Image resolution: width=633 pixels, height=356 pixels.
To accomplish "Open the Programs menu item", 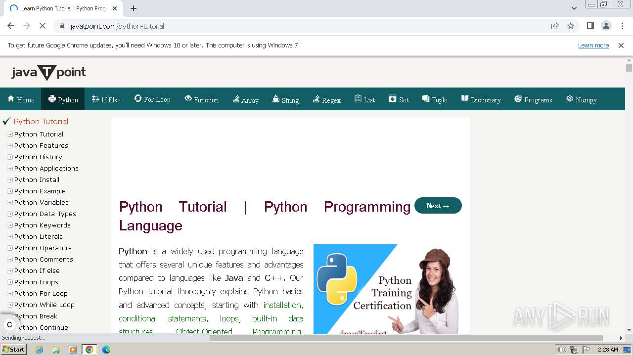I will tap(533, 99).
